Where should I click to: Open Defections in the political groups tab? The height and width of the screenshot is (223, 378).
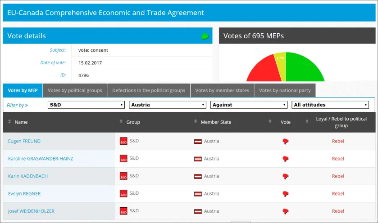[x=149, y=90]
